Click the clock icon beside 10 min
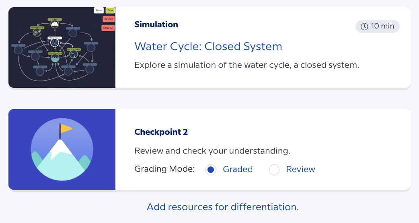Screen dimensions: 419x223 pos(364,26)
